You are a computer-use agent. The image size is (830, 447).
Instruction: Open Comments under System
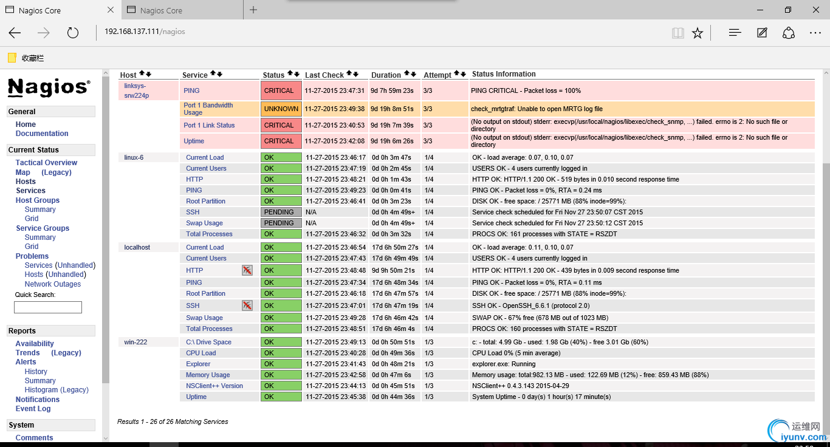35,438
